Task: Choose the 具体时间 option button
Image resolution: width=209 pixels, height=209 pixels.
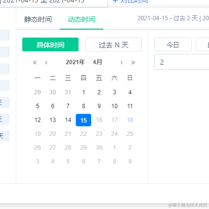Action: click(x=50, y=44)
